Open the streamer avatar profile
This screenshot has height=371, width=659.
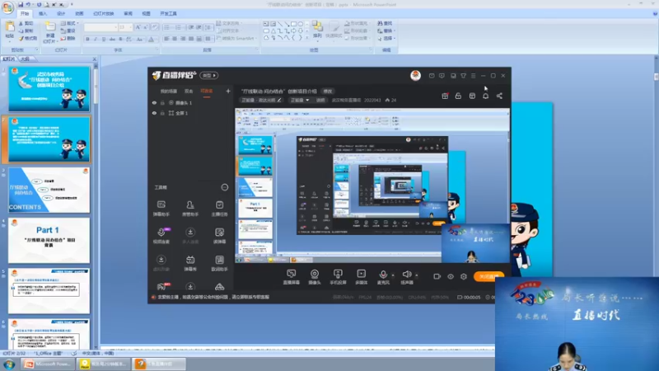(x=415, y=75)
